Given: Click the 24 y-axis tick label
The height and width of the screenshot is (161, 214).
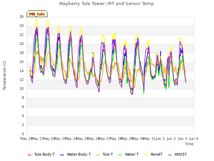Looking at the screenshot, I should (x=21, y=25).
